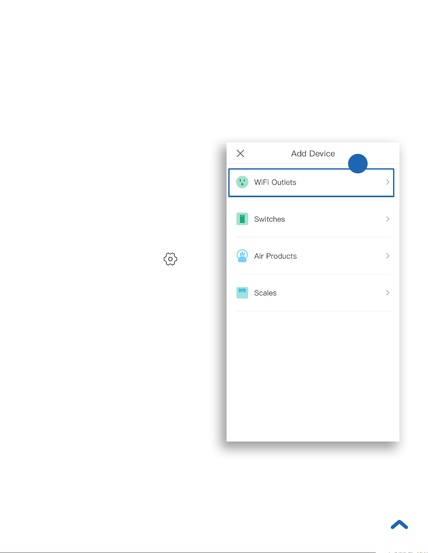Click the Air Products humidifier icon
This screenshot has width=428, height=553.
[242, 256]
